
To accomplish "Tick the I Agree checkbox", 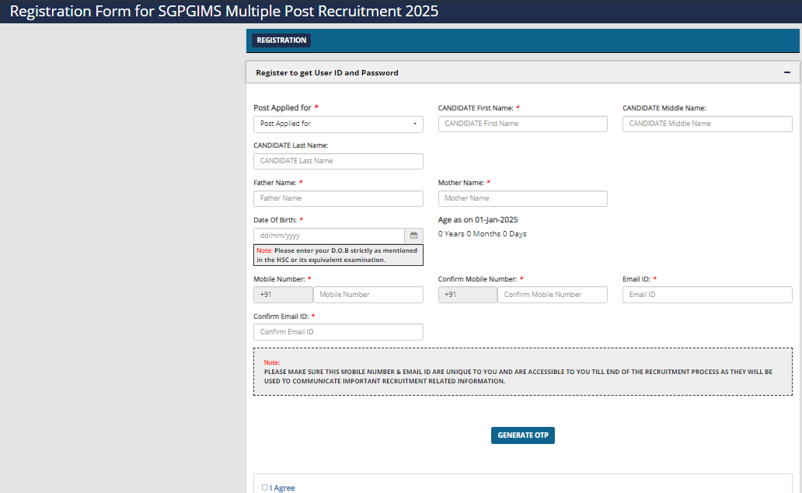I will tap(264, 488).
